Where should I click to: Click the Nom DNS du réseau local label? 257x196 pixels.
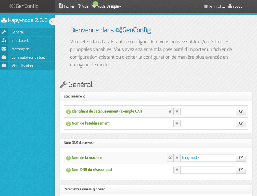click(92, 170)
